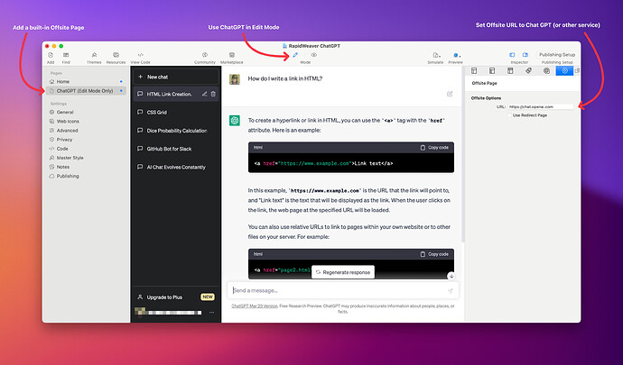Open the Community toolbar icon
The height and width of the screenshot is (365, 623).
[x=205, y=55]
